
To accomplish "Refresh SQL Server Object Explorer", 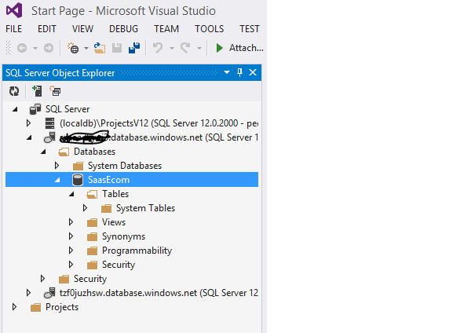I will (14, 91).
